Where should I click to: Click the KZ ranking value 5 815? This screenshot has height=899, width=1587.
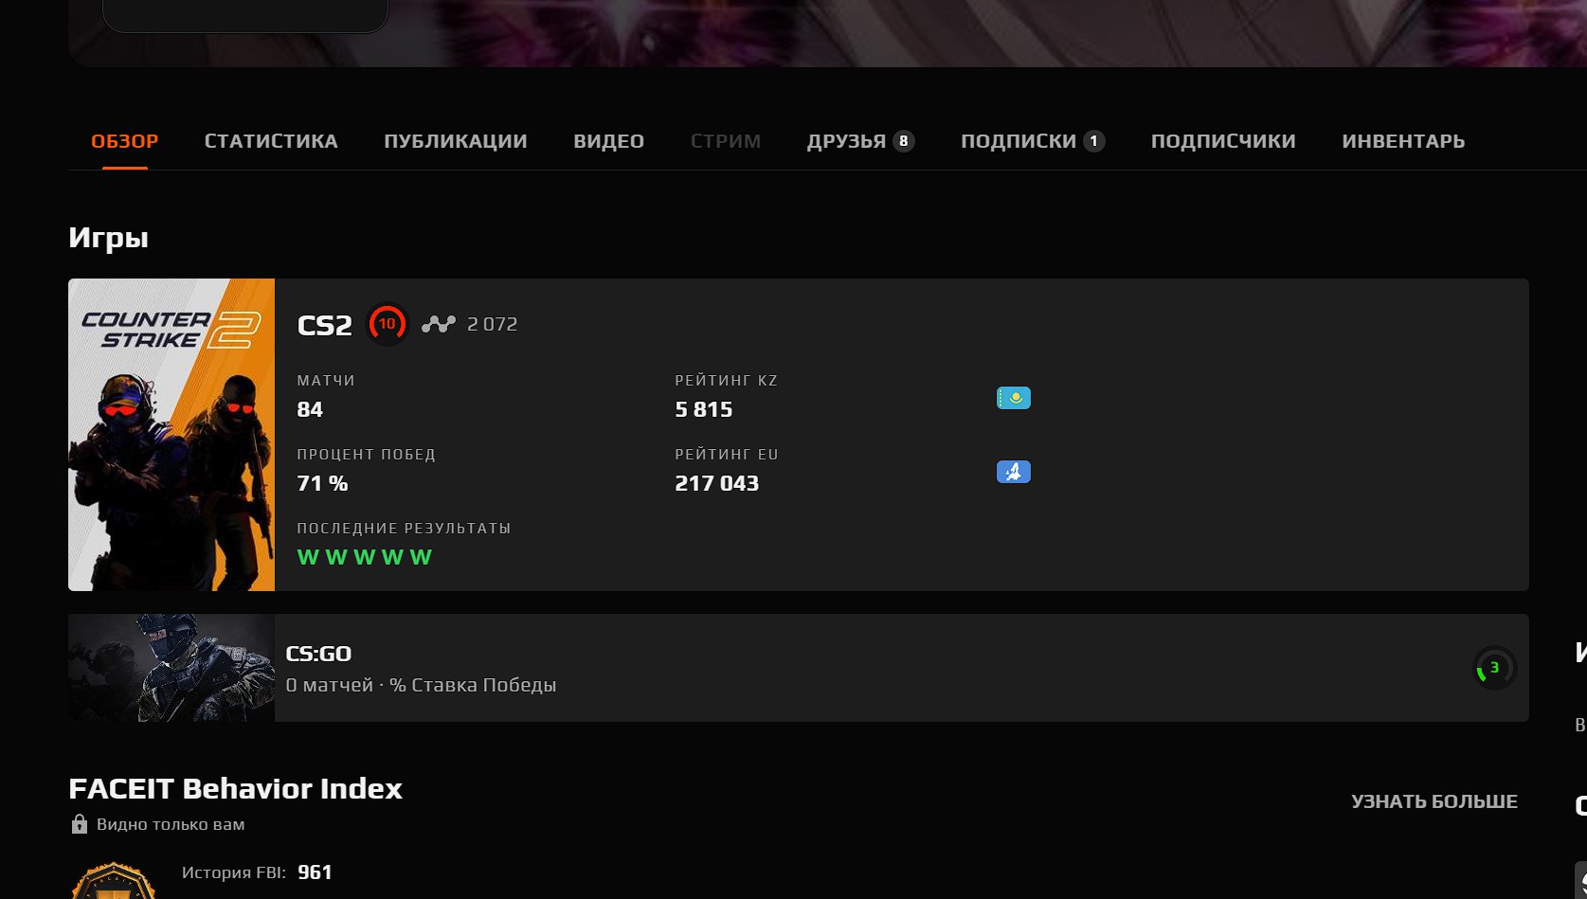point(704,409)
